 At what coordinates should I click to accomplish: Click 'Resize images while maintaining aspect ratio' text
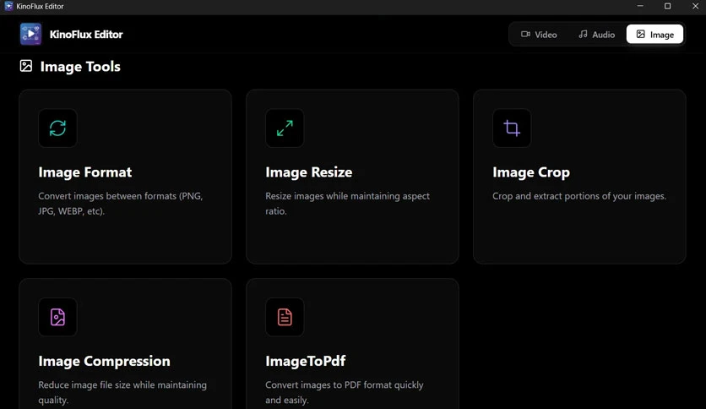click(x=348, y=204)
